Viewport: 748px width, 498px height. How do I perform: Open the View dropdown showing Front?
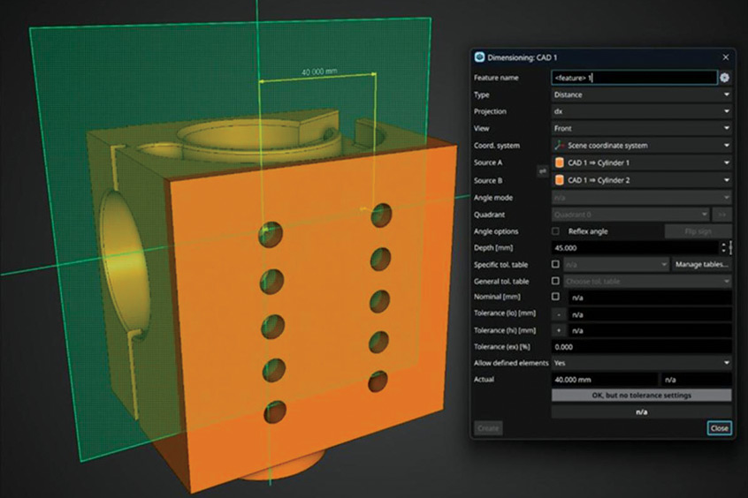tap(641, 129)
